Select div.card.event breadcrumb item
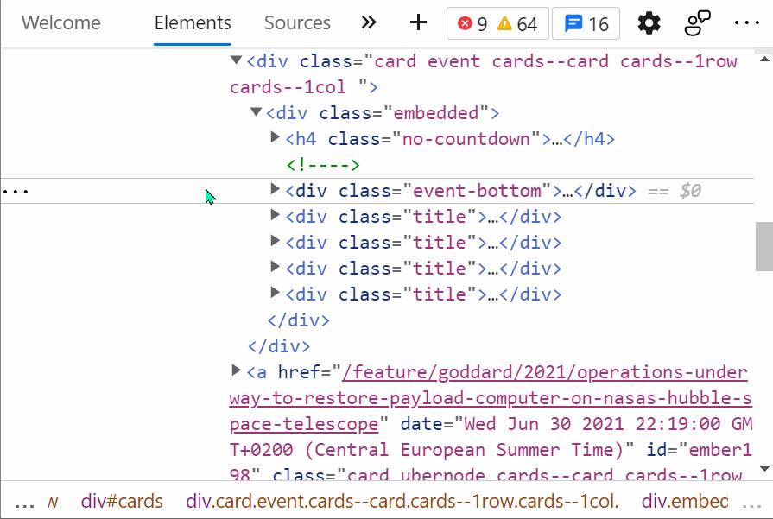This screenshot has height=519, width=773. click(402, 501)
